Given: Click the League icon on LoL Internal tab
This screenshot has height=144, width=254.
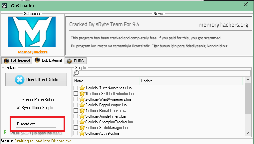Looking at the screenshot, I should pyautogui.click(x=6, y=61).
